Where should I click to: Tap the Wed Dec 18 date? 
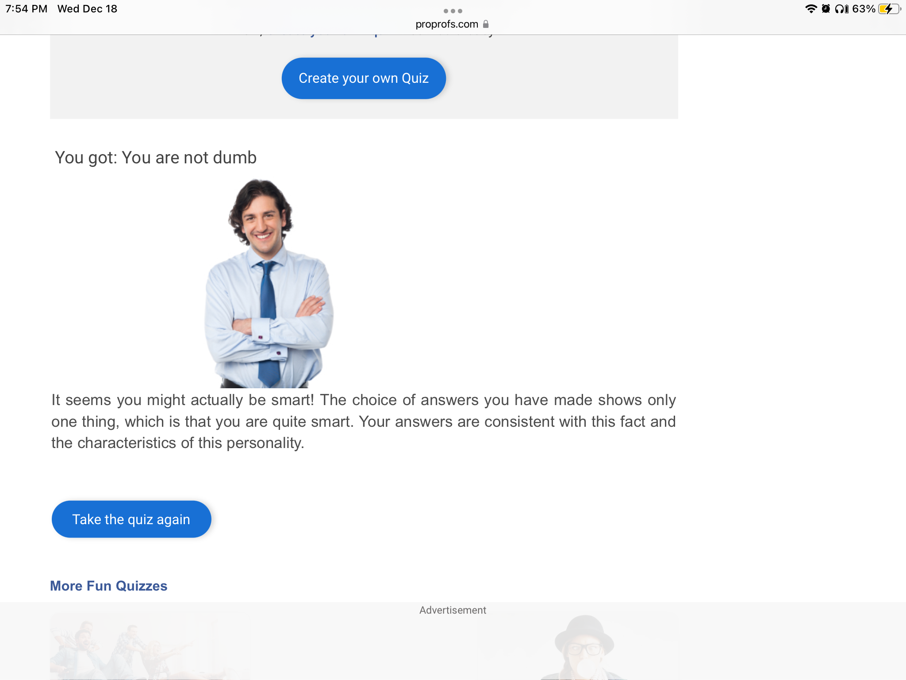click(87, 9)
